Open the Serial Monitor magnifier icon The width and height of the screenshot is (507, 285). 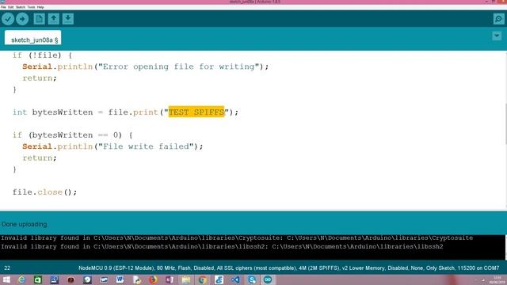[x=498, y=19]
